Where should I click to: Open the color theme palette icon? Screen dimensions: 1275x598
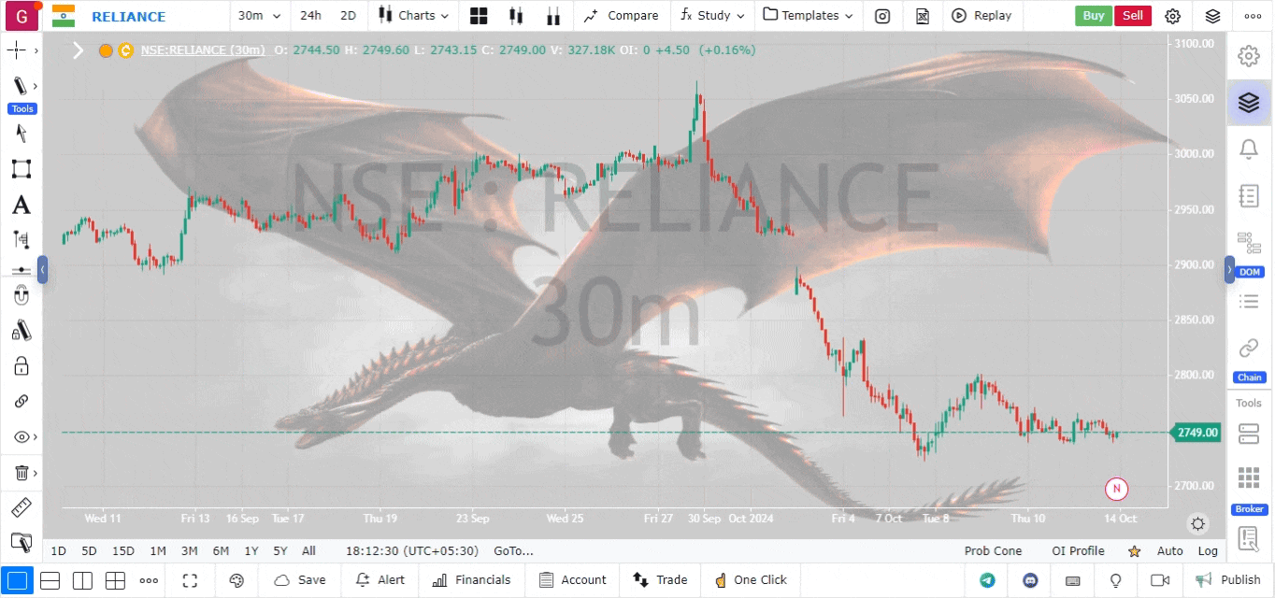(236, 580)
